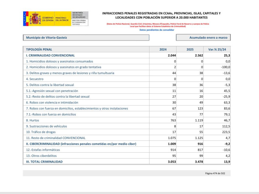Image resolution: width=259 pixels, height=194 pixels.
Task: Click the '2024' column header
Action: point(163,49)
